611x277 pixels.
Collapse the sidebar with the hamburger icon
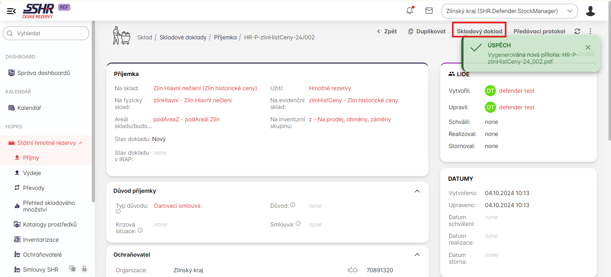pos(11,11)
